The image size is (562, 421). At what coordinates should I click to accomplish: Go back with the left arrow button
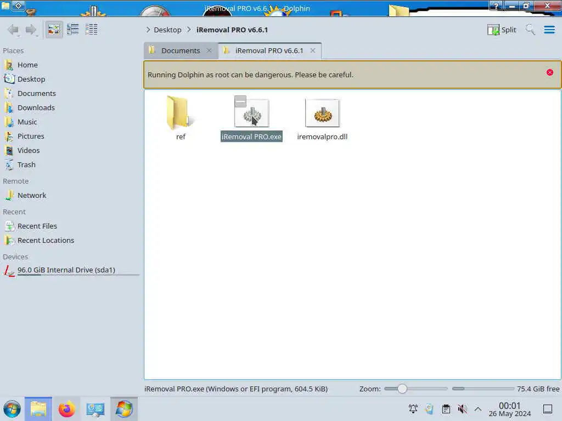[x=14, y=30]
